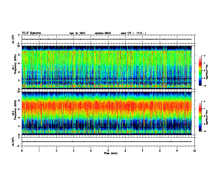Click the ch.1 spectrogram color scale bar
The height and width of the screenshot is (169, 219).
point(200,71)
